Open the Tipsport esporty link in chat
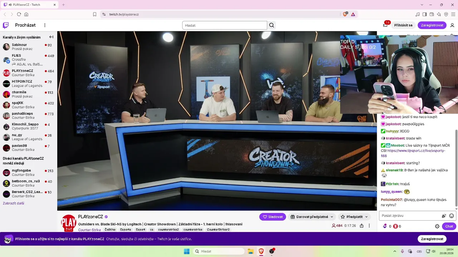Image resolution: width=458 pixels, height=257 pixels. pyautogui.click(x=413, y=153)
